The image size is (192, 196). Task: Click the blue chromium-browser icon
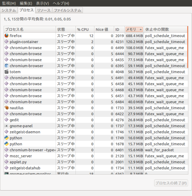pos(6,66)
